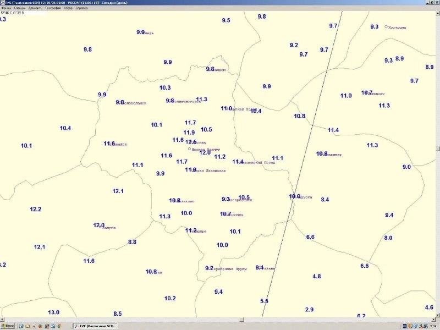The width and height of the screenshot is (440, 330).
Task: Open the Добавить menu
Action: 35,8
